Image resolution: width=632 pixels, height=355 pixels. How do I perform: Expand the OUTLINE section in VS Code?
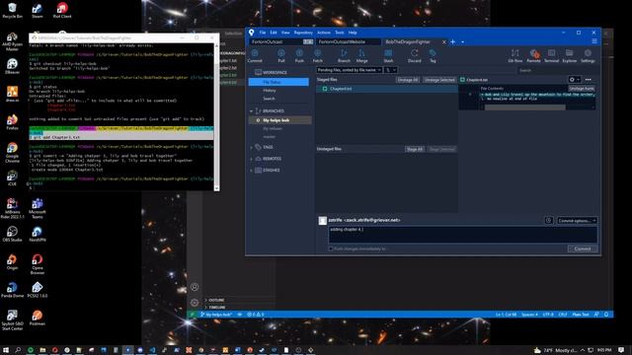pos(216,300)
